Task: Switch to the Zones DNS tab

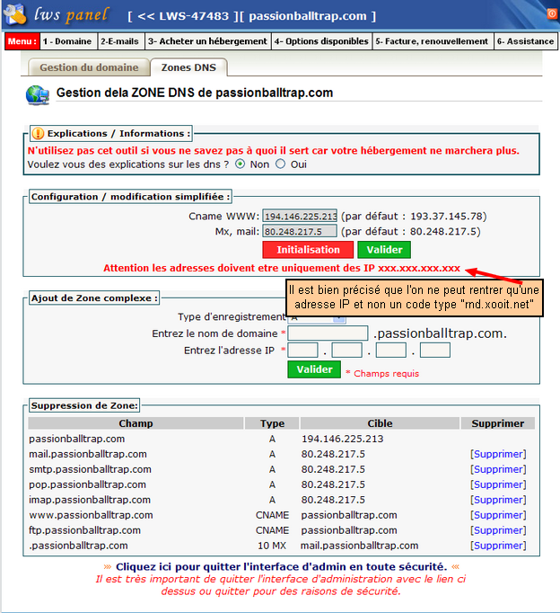Action: [188, 67]
